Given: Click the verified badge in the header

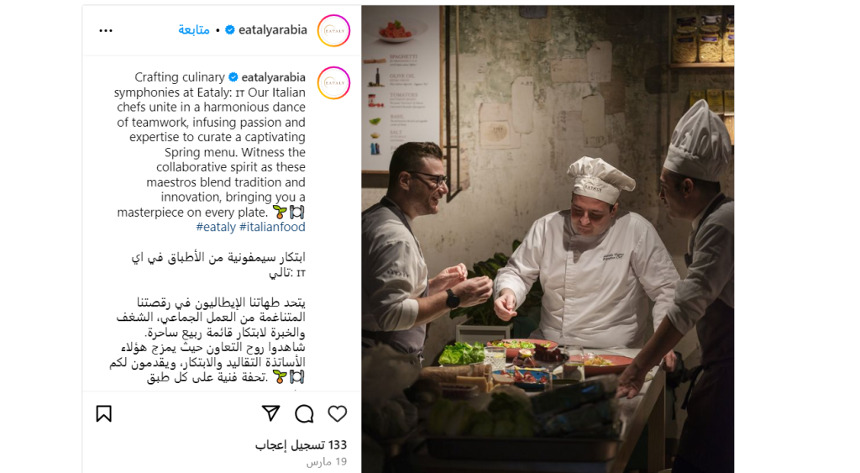Looking at the screenshot, I should [230, 30].
